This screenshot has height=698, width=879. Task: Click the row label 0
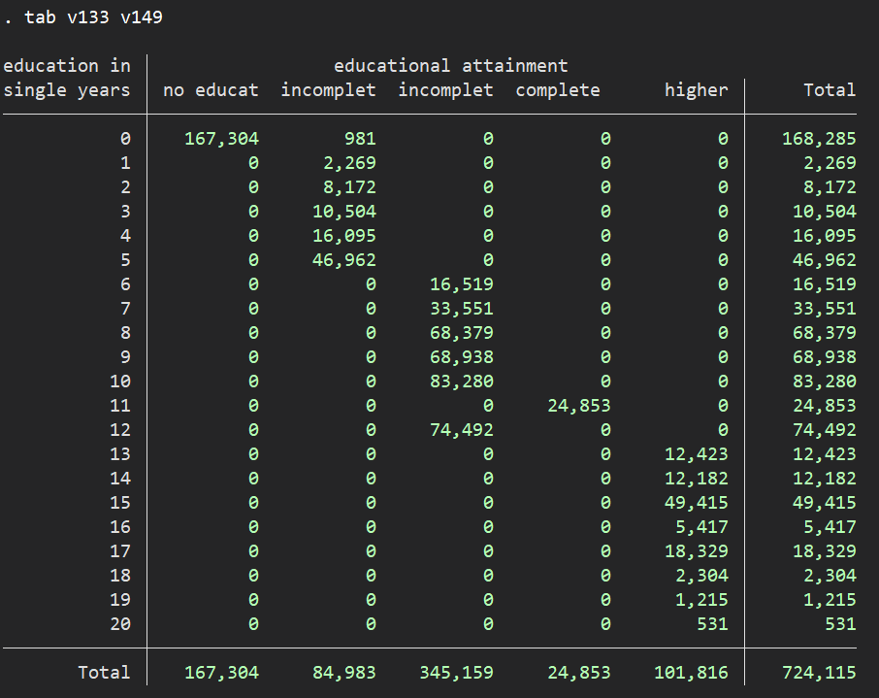pos(124,139)
